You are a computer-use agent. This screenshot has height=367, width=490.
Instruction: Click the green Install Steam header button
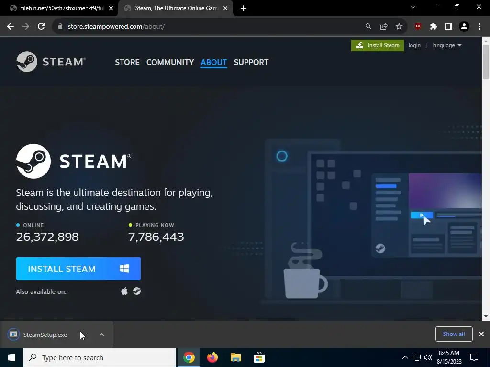[378, 45]
